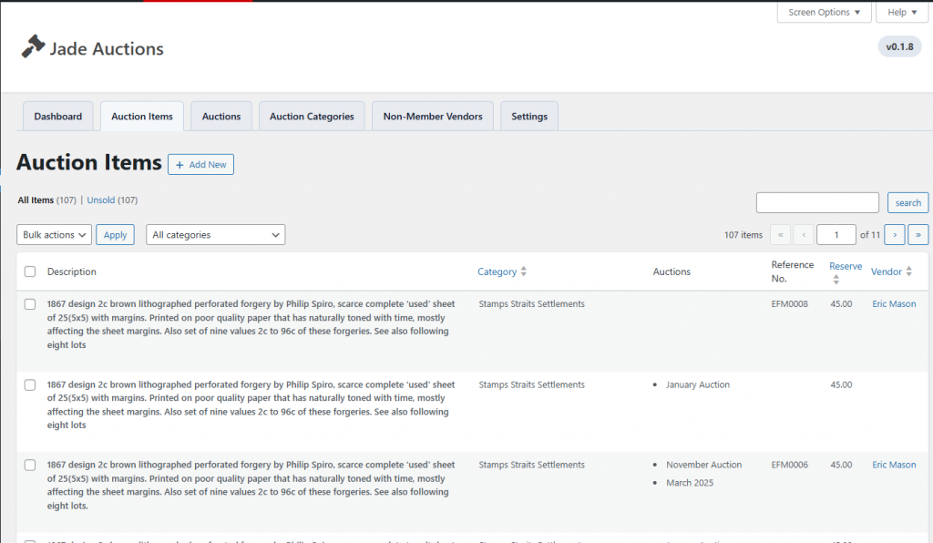Click the search text input field
The image size is (933, 543).
(817, 203)
